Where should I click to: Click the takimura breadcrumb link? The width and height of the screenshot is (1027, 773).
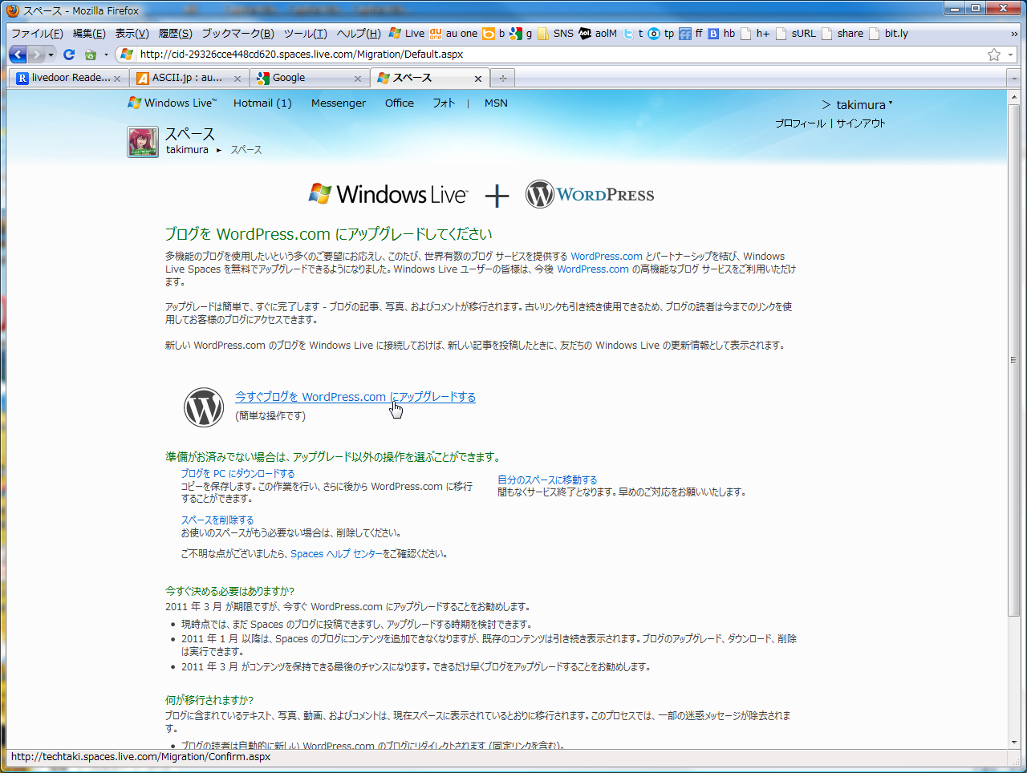click(x=187, y=150)
